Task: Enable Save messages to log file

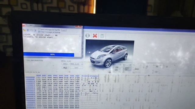Action: pos(39,29)
